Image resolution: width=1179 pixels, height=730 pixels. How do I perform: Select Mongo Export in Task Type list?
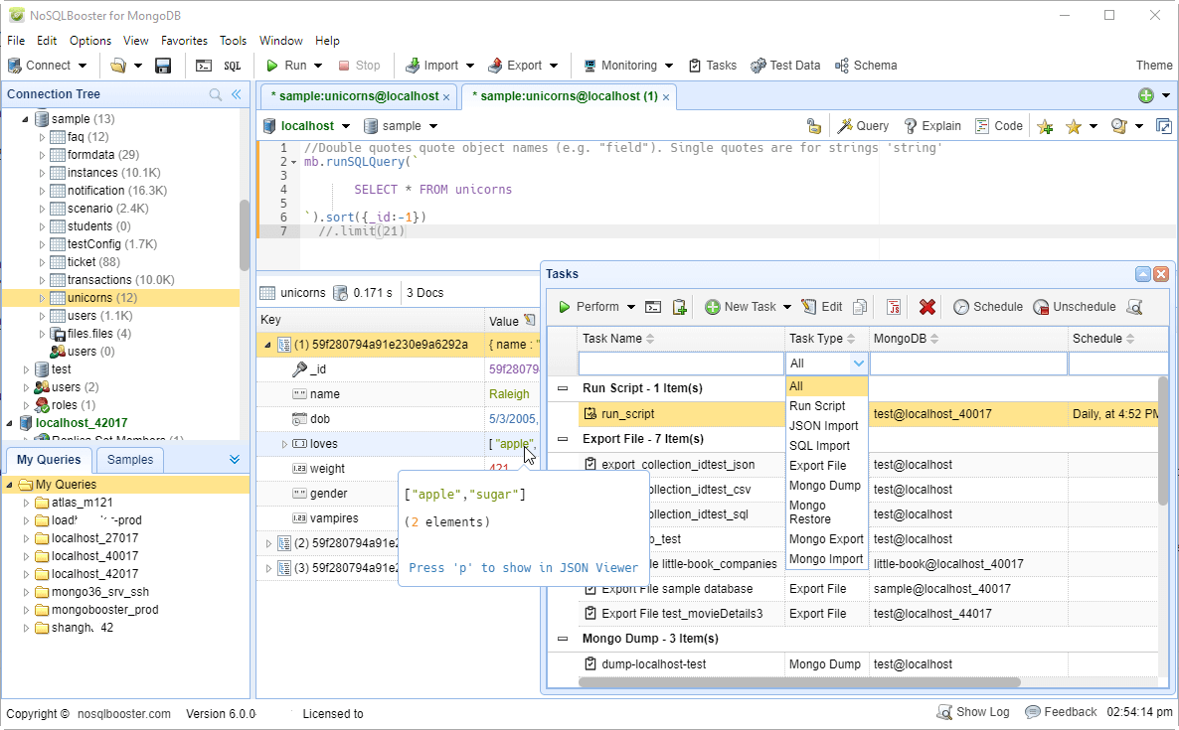(826, 539)
